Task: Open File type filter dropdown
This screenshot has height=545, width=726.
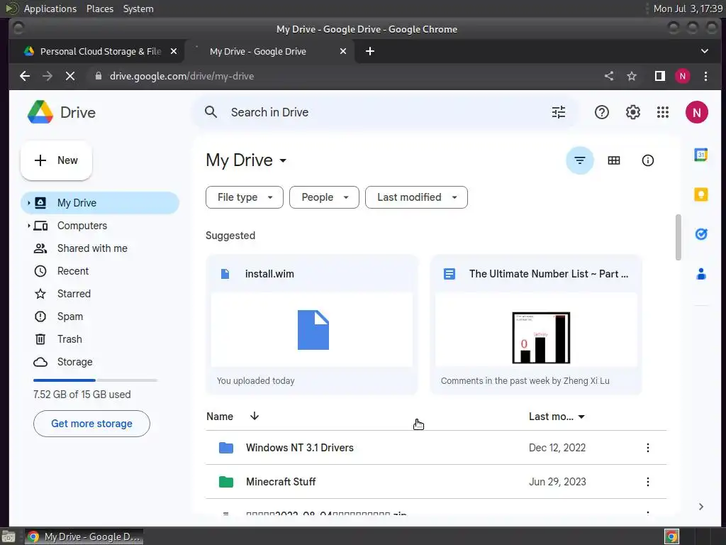Action: (245, 197)
